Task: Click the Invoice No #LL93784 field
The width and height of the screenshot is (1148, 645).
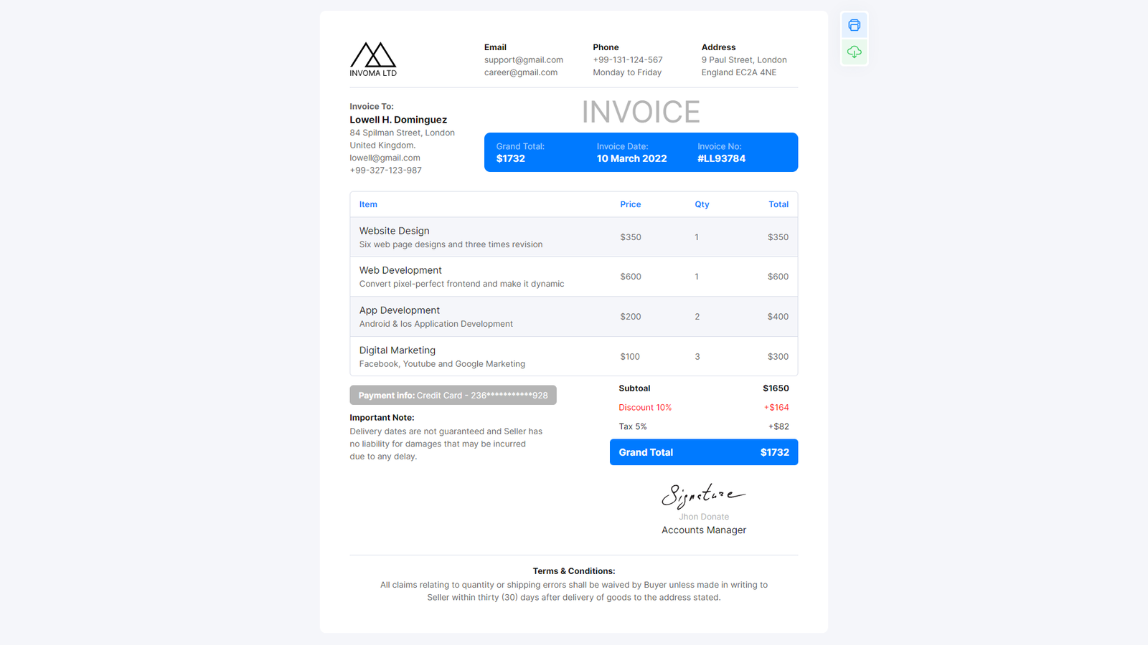Action: tap(720, 152)
